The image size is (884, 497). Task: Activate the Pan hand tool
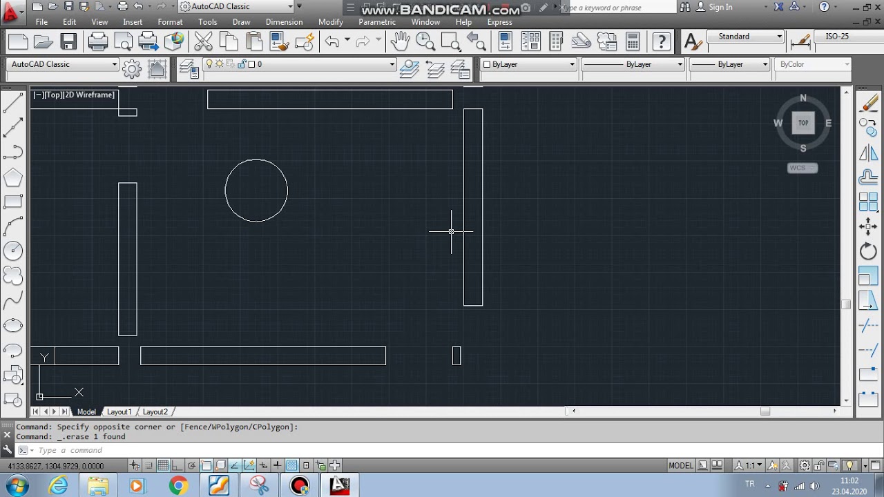(400, 42)
